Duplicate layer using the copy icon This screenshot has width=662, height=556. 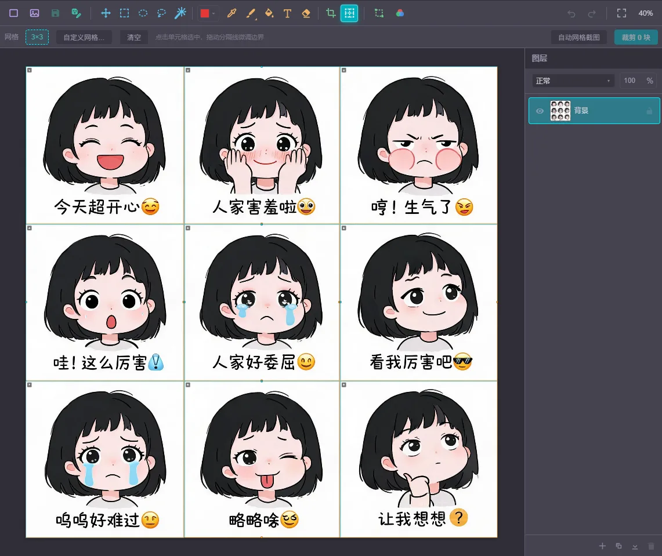point(619,546)
